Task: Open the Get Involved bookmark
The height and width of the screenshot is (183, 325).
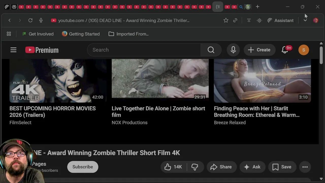Action: click(38, 34)
